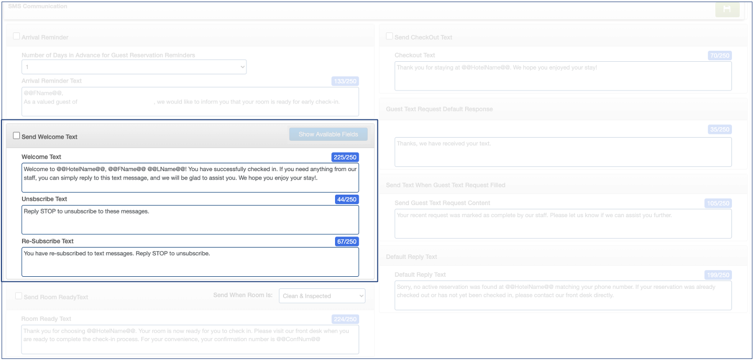Screen dimensions: 754x360
Task: Open the days in advance dropdown
Action: coord(134,67)
